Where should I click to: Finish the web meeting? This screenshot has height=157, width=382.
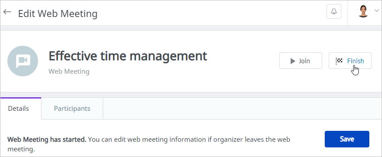[x=350, y=61]
